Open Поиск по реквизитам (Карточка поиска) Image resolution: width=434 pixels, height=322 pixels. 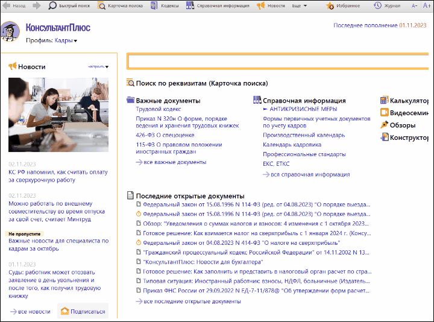pyautogui.click(x=202, y=83)
